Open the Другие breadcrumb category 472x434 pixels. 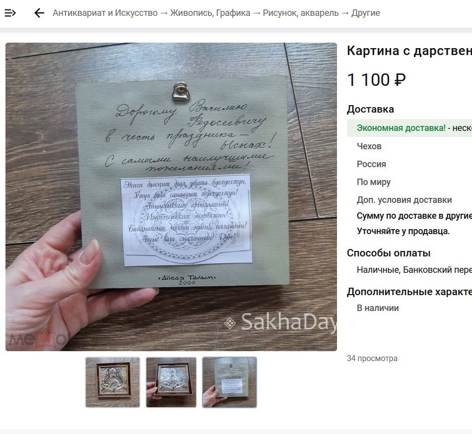(365, 13)
